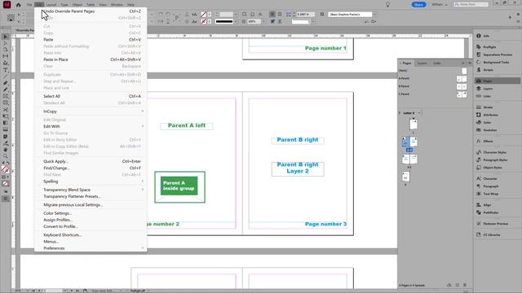Click the lightbulb Discover icon

(x=387, y=5)
